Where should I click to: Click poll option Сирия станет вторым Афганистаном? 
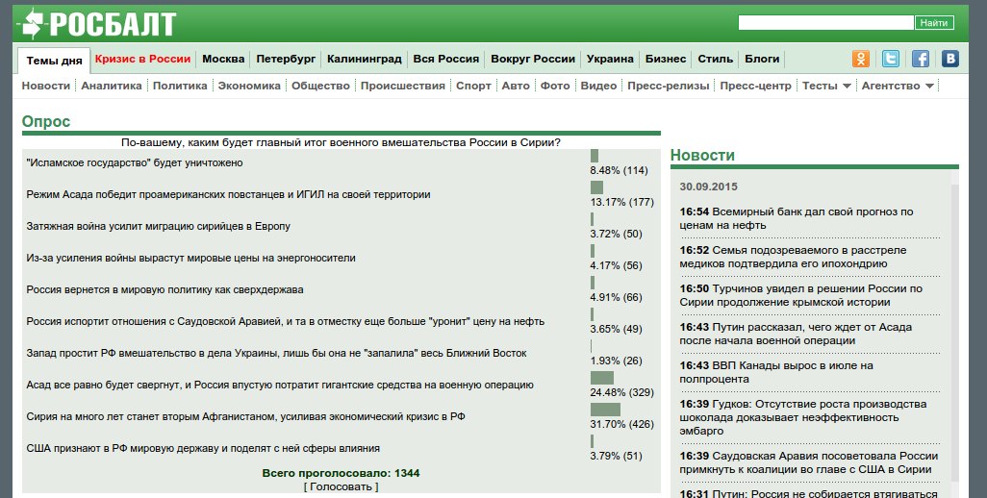(x=245, y=417)
